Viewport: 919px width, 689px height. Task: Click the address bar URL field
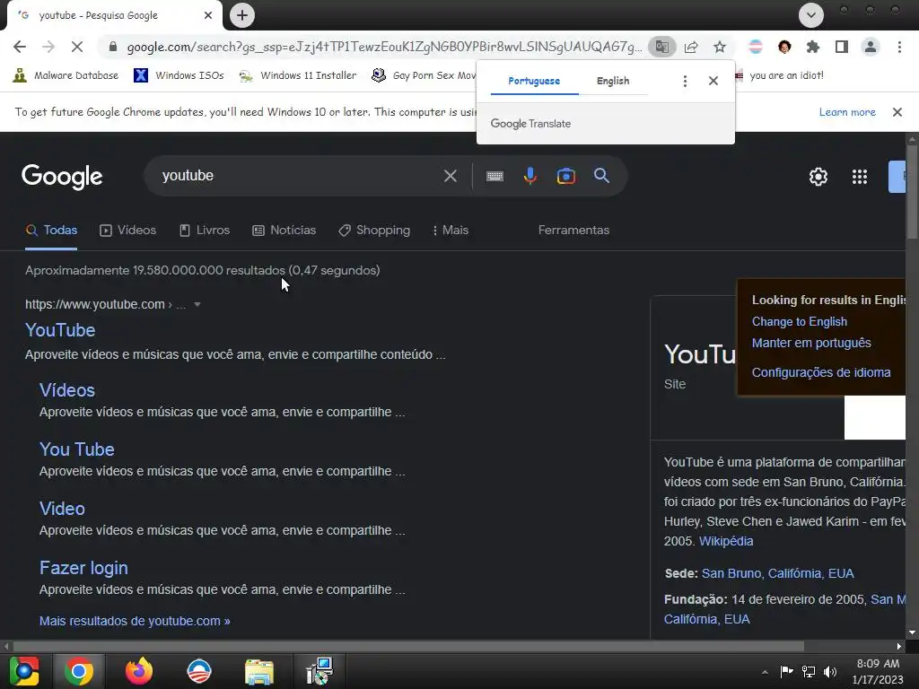384,47
